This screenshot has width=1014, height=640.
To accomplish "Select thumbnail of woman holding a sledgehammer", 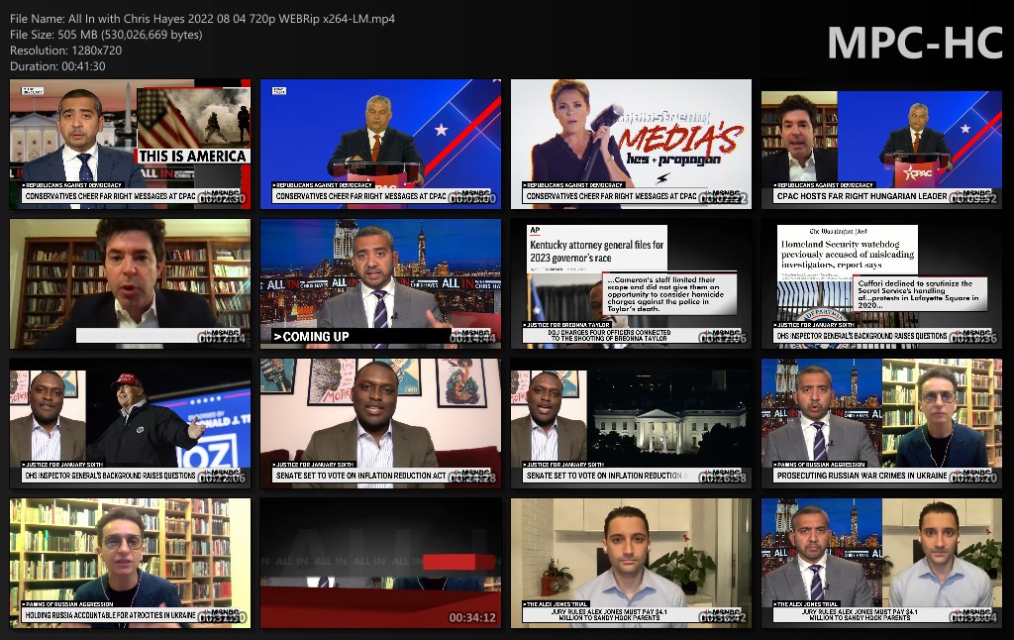I will [631, 145].
